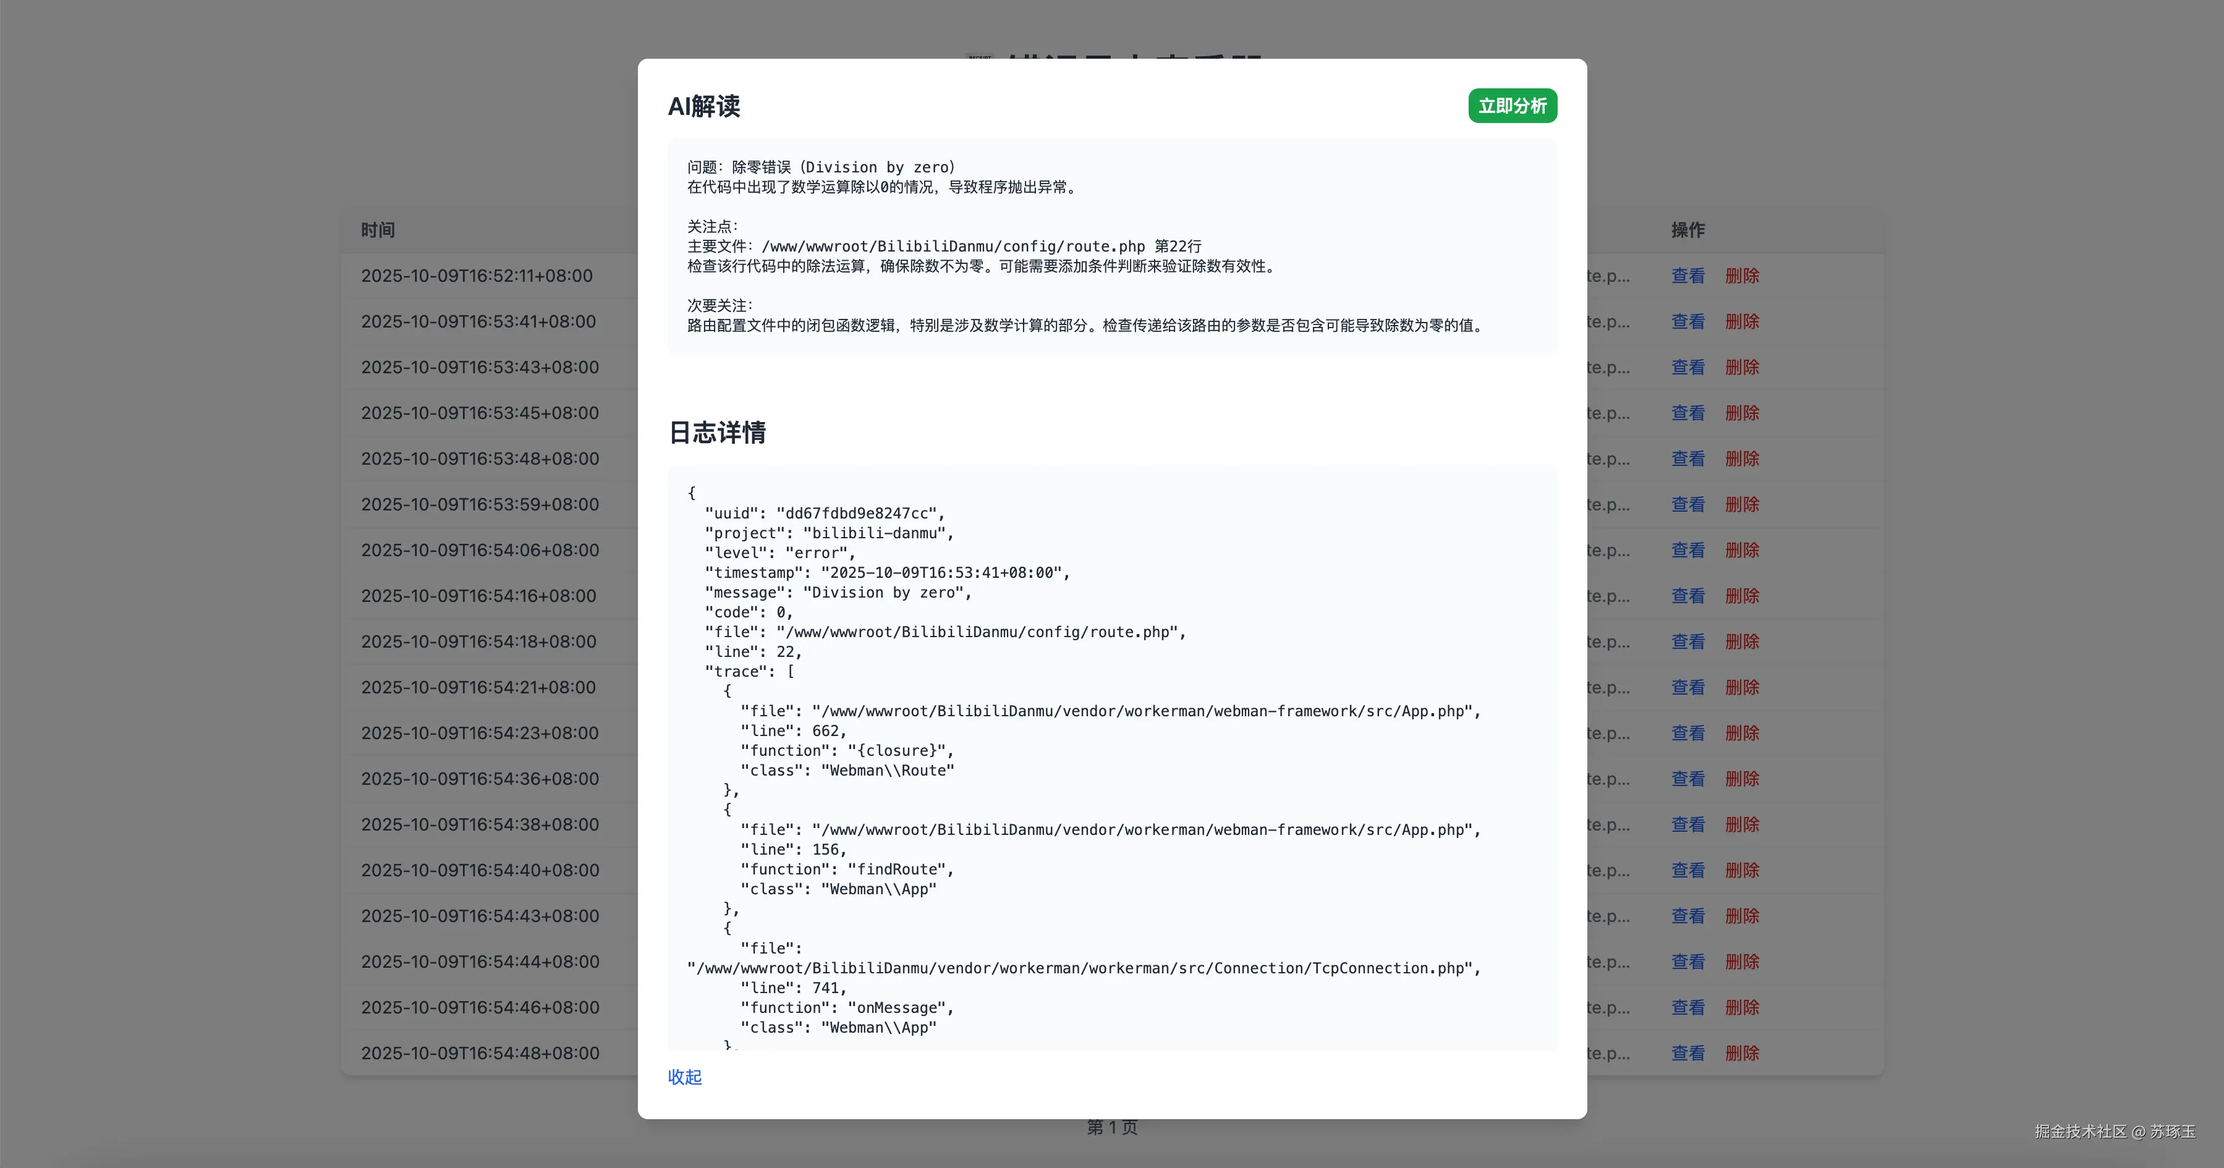2224x1168 pixels.
Task: Delete the 16:54:48 log entry
Action: click(x=1741, y=1053)
